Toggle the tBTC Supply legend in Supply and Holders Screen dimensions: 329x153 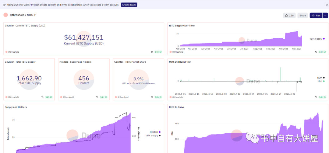[x=153, y=135]
